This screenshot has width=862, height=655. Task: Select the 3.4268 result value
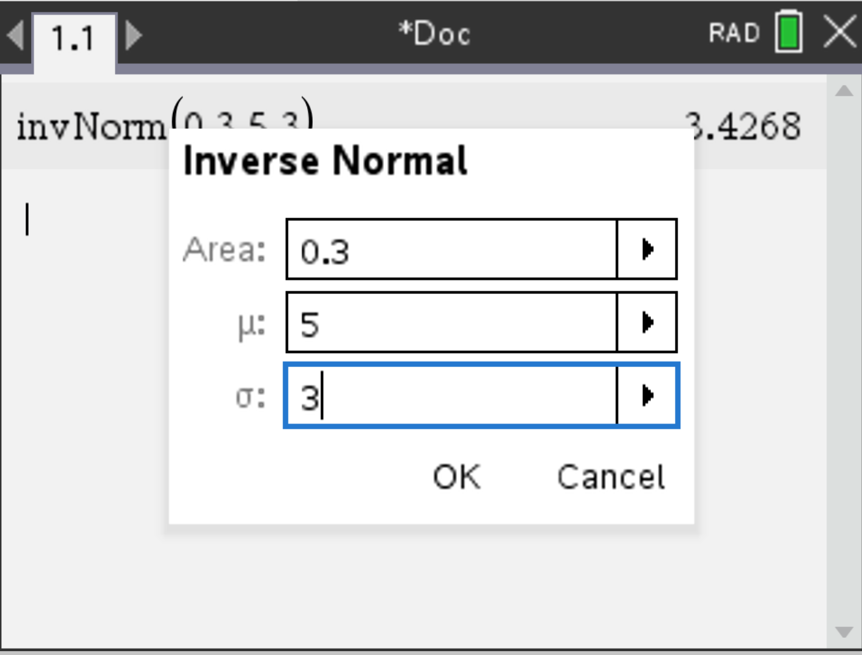point(742,126)
